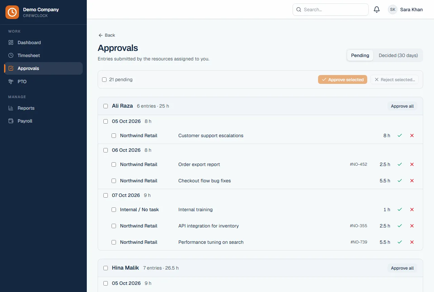
Task: Approve all entries for Ali Raza
Action: click(x=402, y=106)
